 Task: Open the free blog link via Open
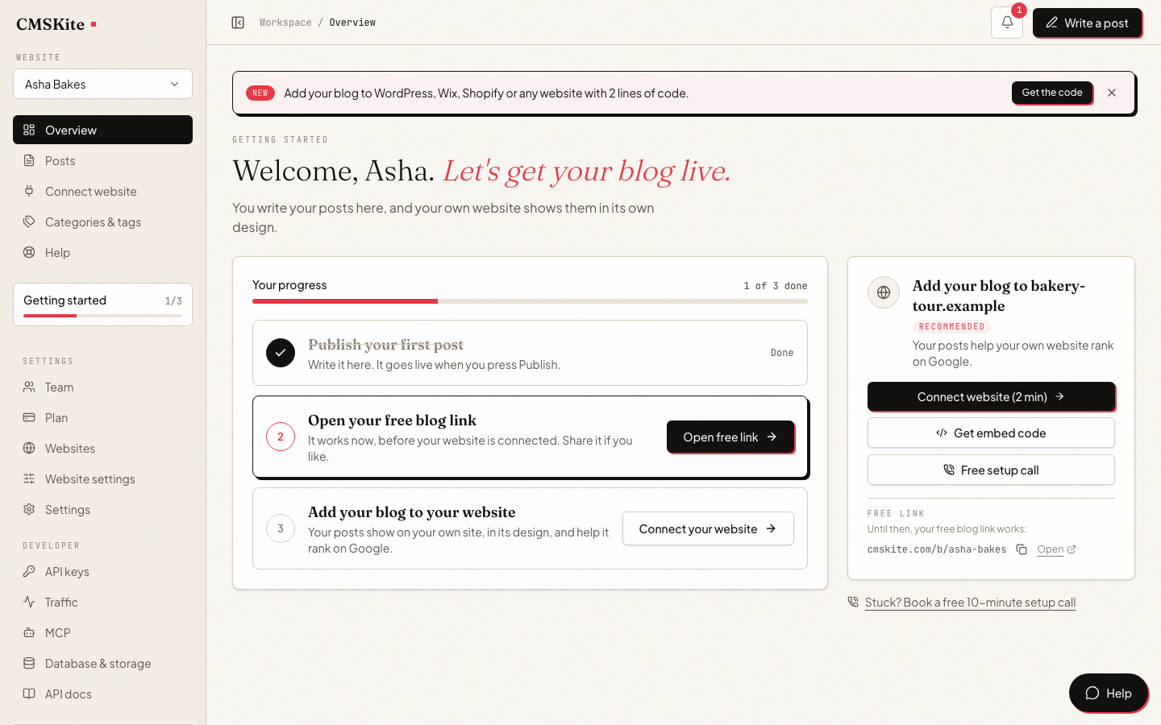click(x=1056, y=549)
